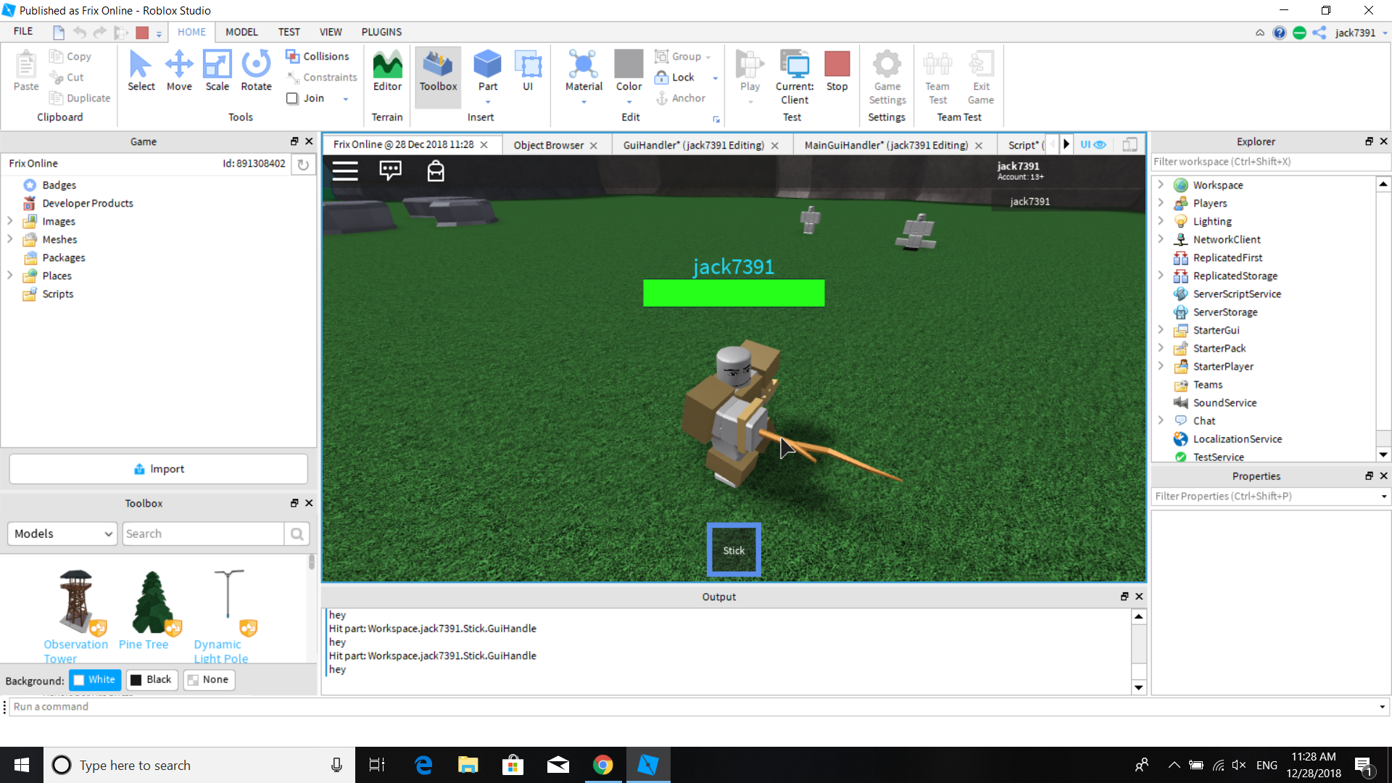Click the Toolbox search field
Viewport: 1392px width, 783px height.
coord(203,534)
